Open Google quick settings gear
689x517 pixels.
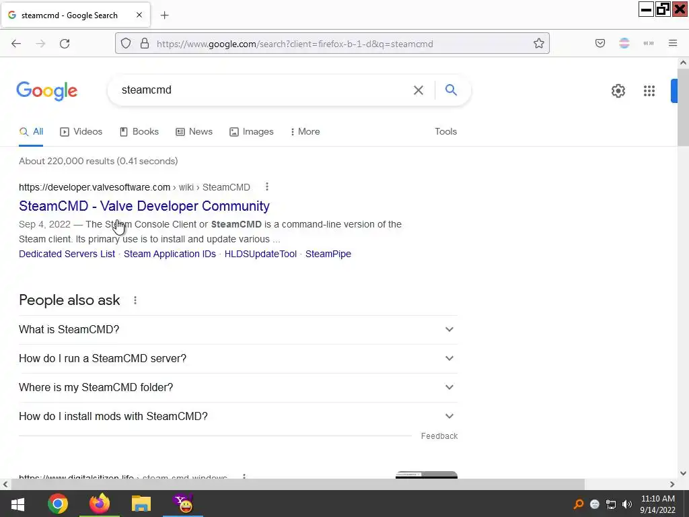coord(618,91)
